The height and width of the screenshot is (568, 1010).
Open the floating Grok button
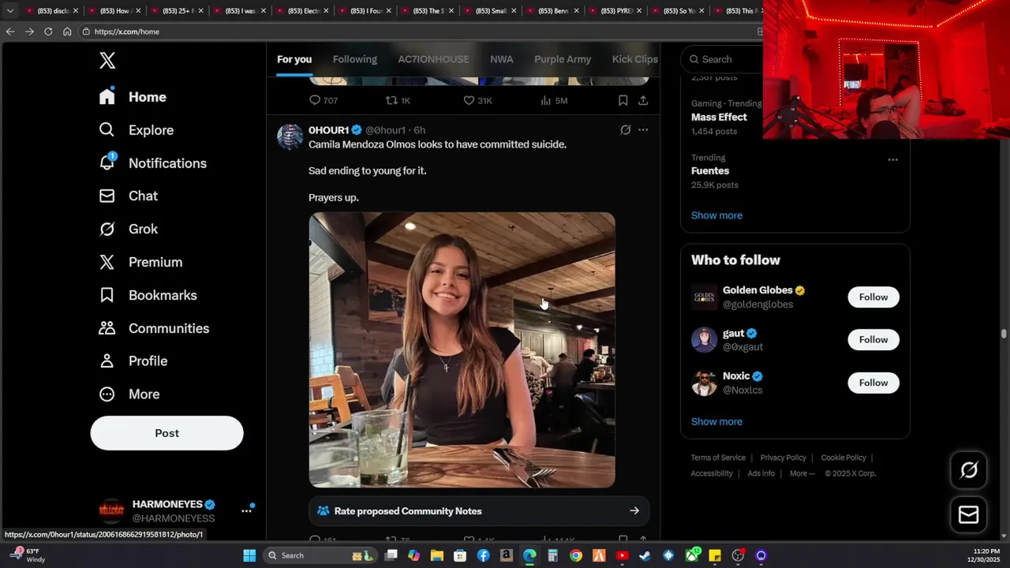pos(968,471)
